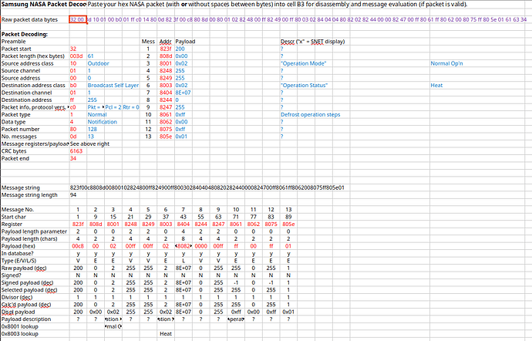Click 'Heat' in the 0x8003 lookup row
Viewport: 532px width, 341px height.
coord(166,334)
